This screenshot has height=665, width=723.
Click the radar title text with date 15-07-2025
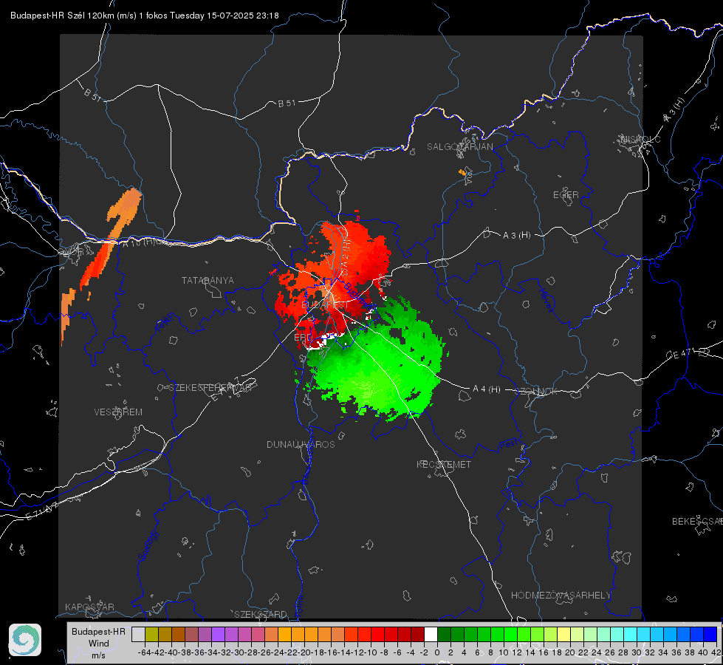pyautogui.click(x=144, y=16)
